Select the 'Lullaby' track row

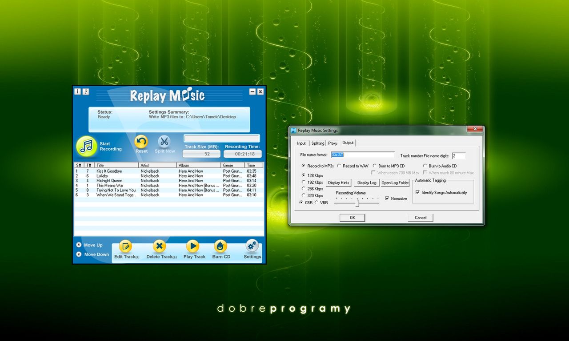pyautogui.click(x=169, y=176)
